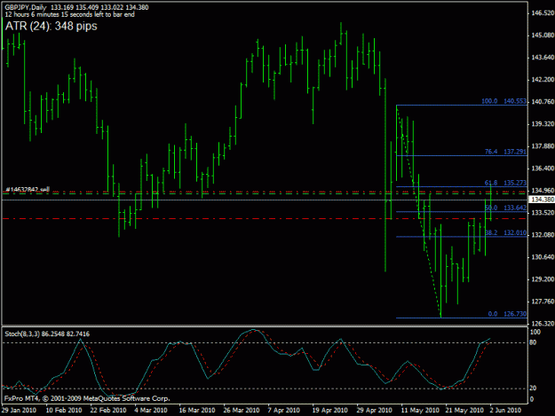Click the 2 Jun 2010 date label
Screen dimensions: 555x416
click(x=505, y=410)
